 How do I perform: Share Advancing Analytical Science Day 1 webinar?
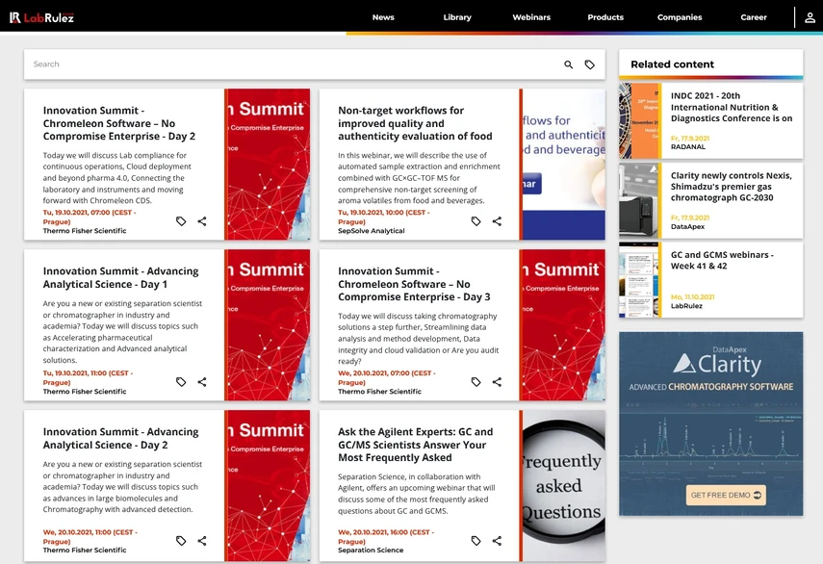[202, 382]
